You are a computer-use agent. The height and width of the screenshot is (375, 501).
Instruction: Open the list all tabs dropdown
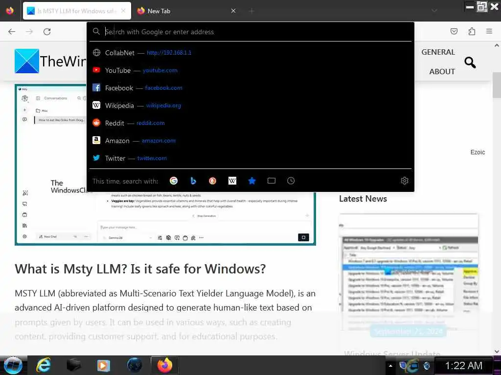pos(434,11)
